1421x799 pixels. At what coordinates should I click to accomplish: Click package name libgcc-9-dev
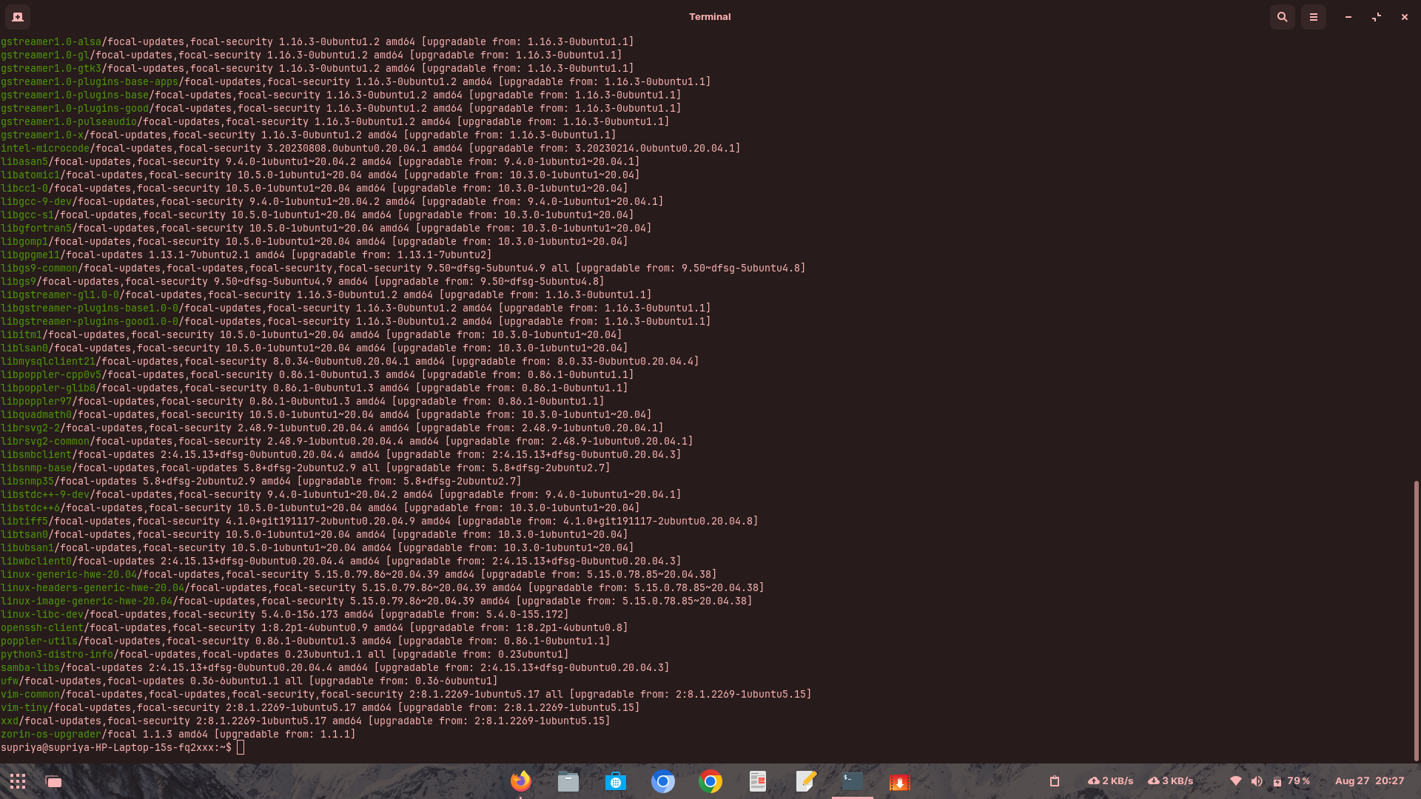(36, 202)
